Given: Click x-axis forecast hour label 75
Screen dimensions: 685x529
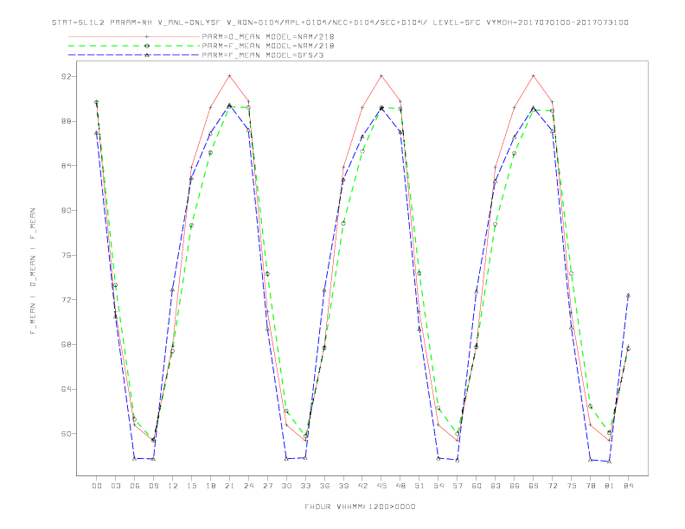Looking at the screenshot, I should pyautogui.click(x=572, y=486).
